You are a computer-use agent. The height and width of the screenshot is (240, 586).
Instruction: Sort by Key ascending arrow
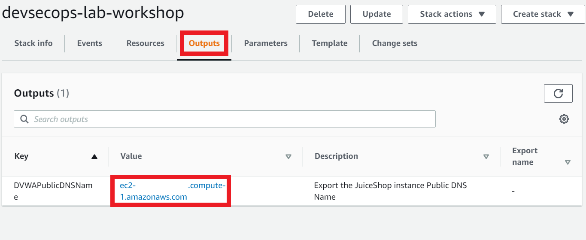coord(94,157)
